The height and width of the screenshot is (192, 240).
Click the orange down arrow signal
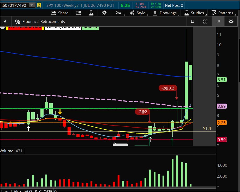[x=60, y=112]
